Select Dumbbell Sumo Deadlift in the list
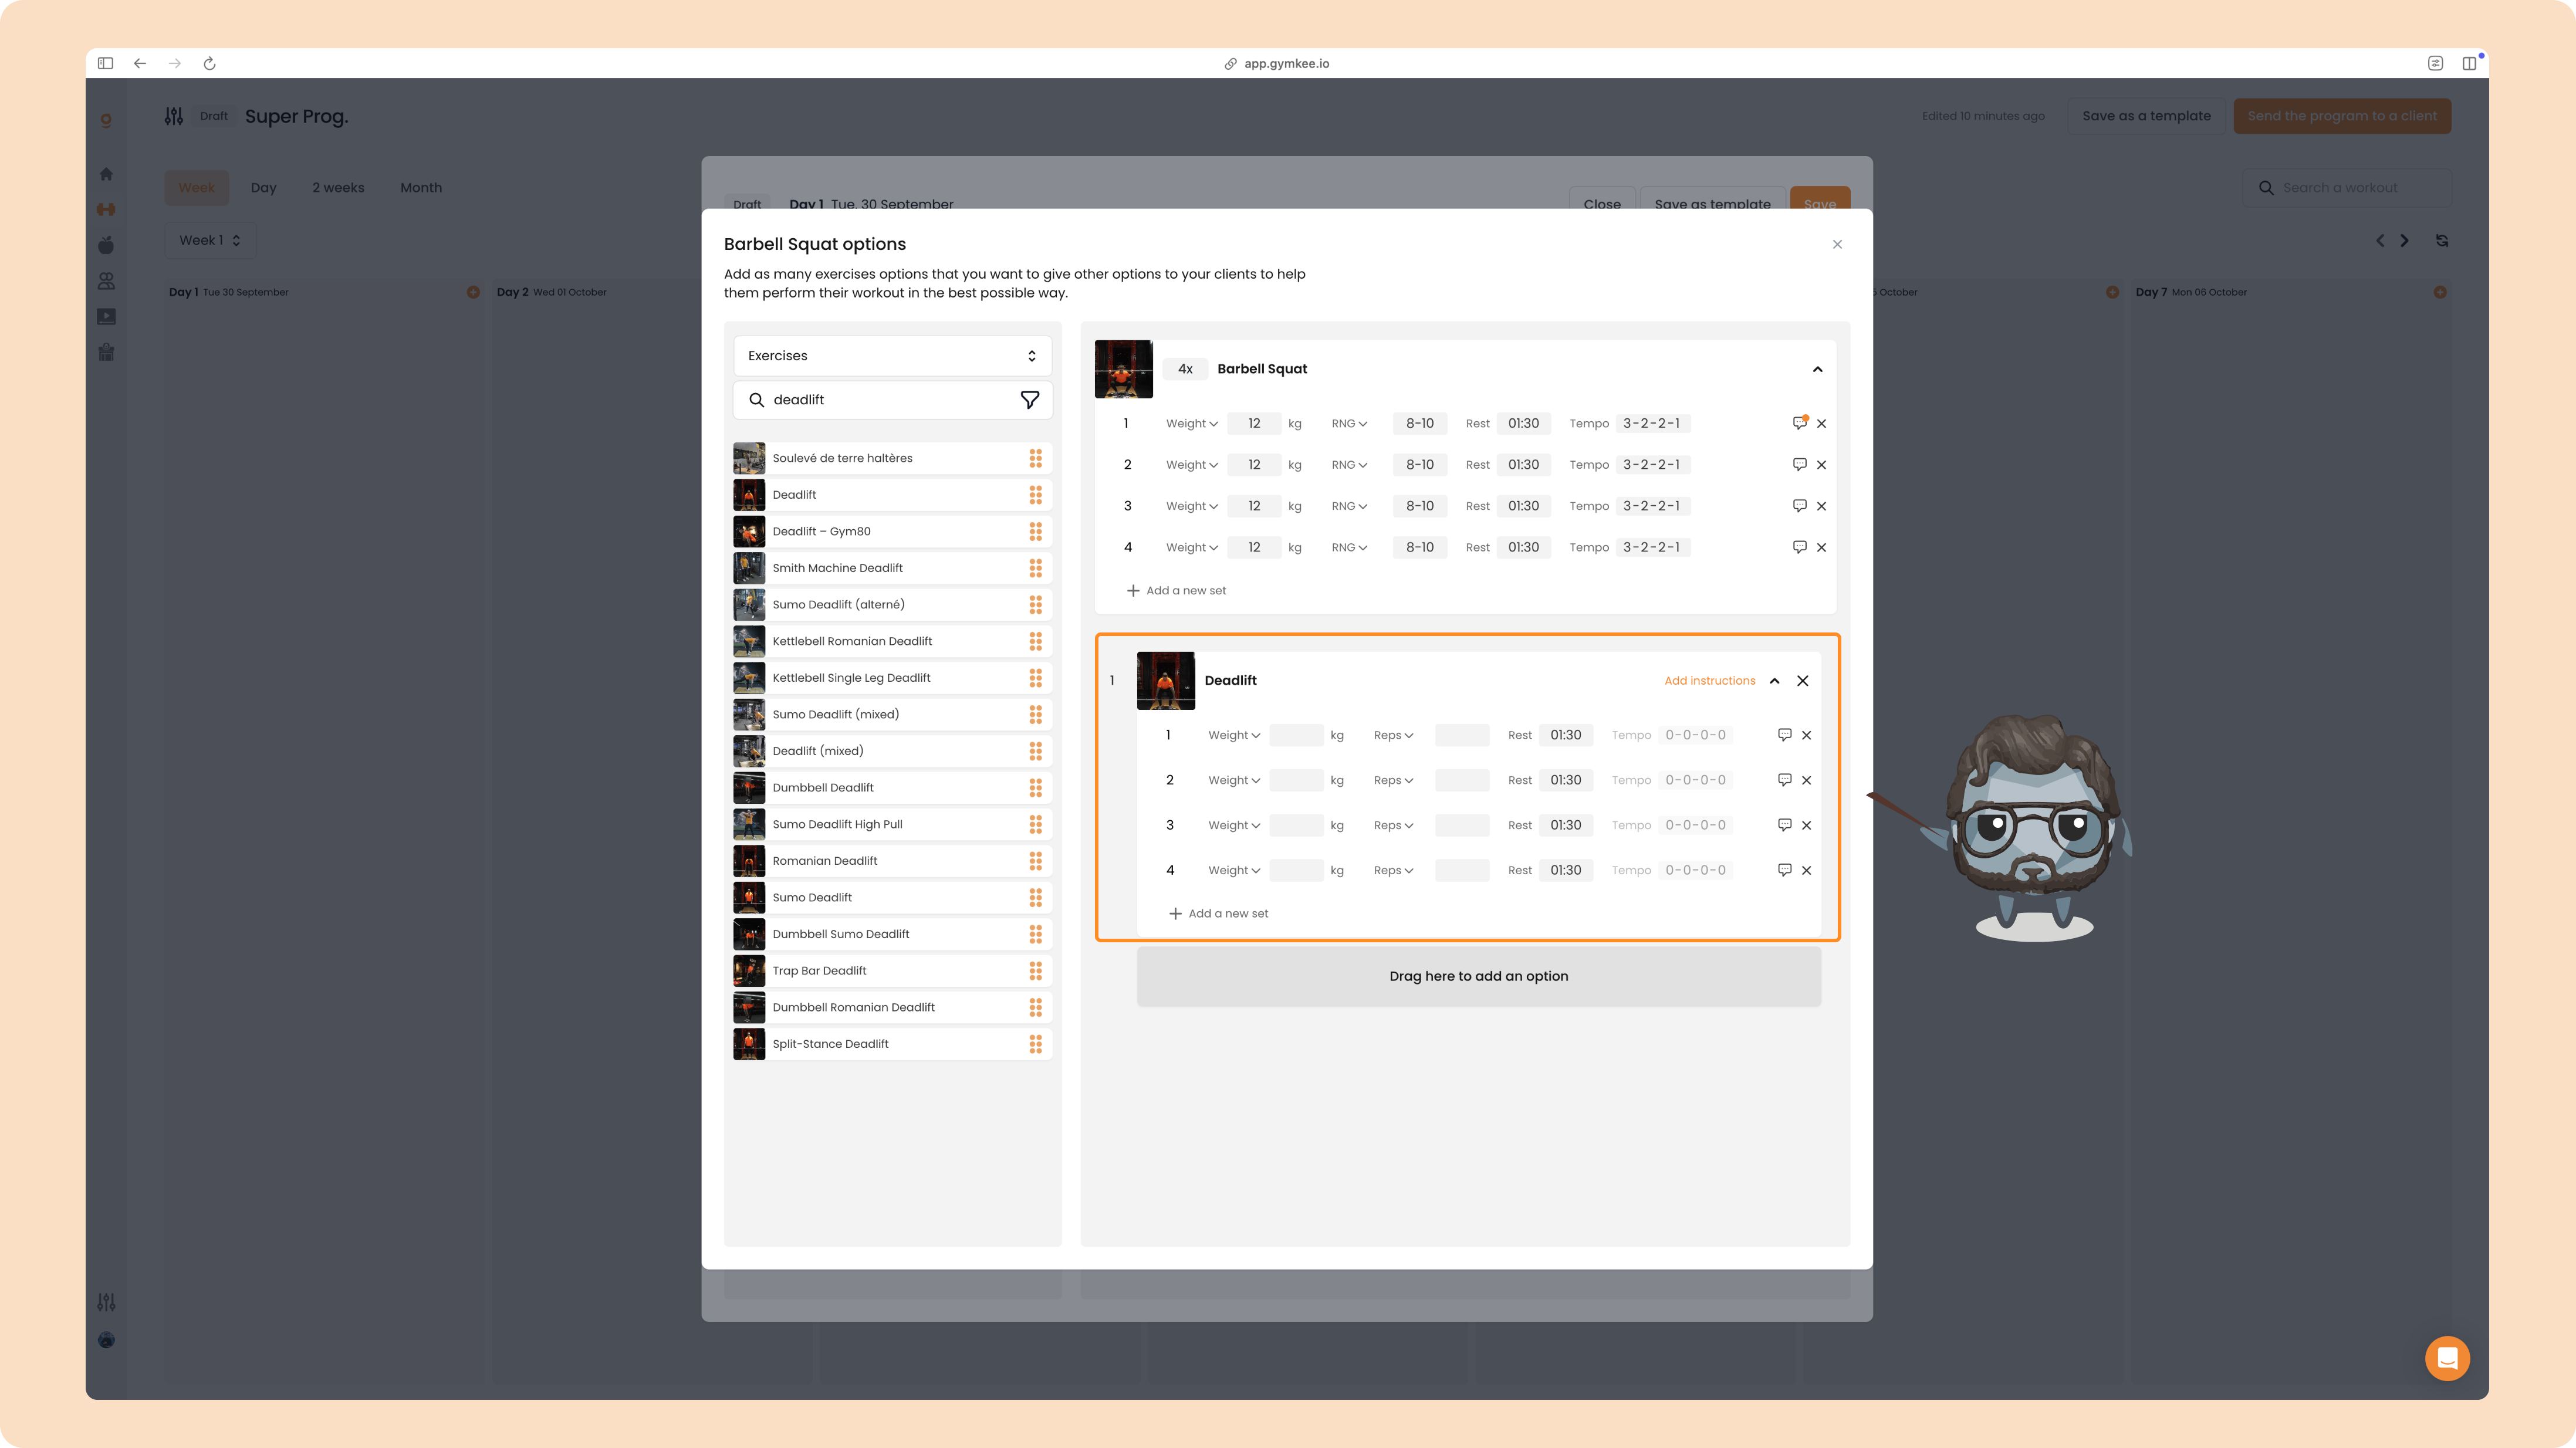 (892, 934)
